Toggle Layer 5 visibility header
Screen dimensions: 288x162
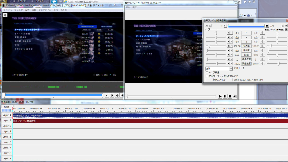(x=7, y=137)
